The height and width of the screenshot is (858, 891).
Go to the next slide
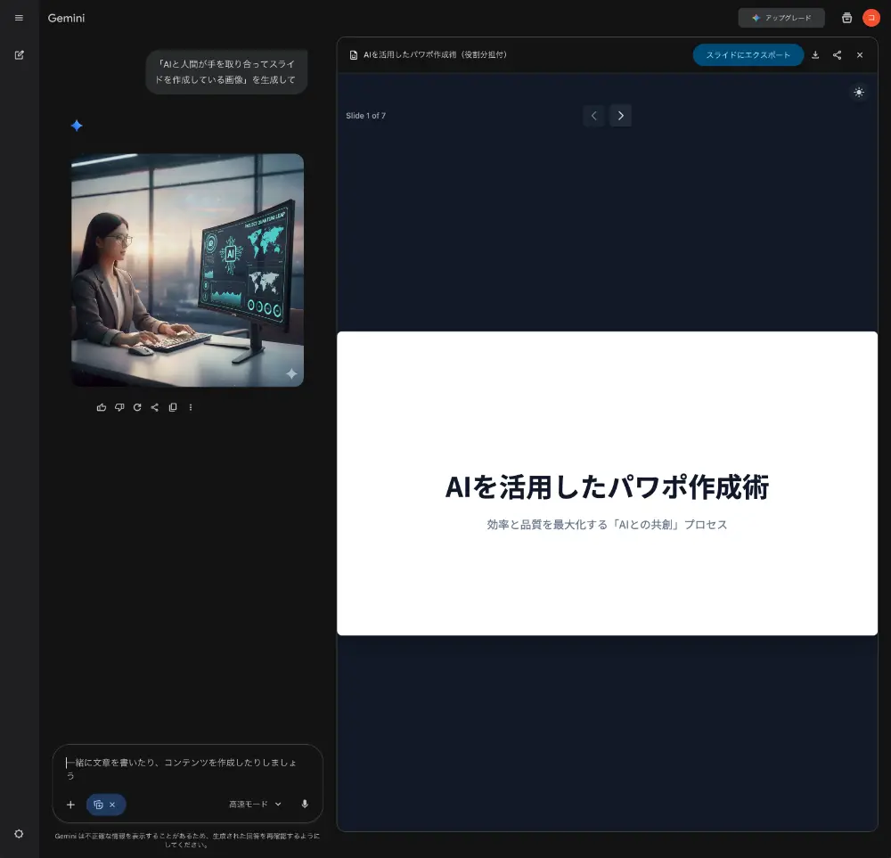point(621,116)
